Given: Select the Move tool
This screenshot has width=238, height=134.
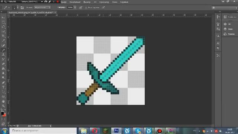Looking at the screenshot, I should [3, 17].
